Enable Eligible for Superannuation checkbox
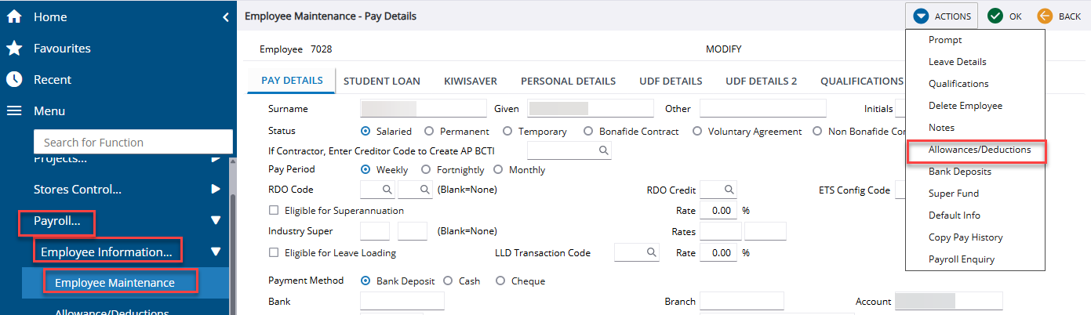 [x=274, y=211]
